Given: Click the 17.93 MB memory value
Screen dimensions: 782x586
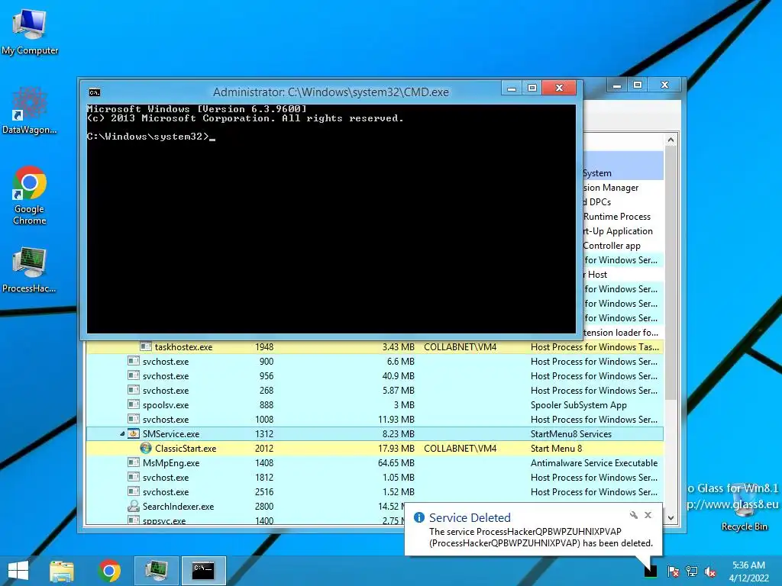Looking at the screenshot, I should pyautogui.click(x=396, y=448).
